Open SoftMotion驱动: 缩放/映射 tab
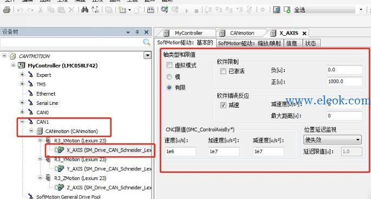This screenshot has height=199, width=371. click(x=249, y=43)
